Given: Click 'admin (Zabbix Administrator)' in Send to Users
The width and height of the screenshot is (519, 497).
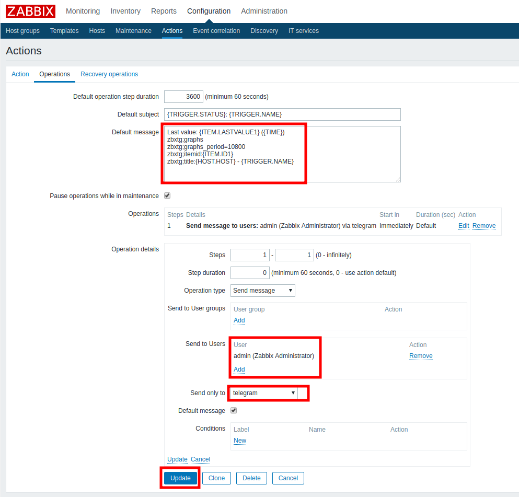Looking at the screenshot, I should 274,356.
